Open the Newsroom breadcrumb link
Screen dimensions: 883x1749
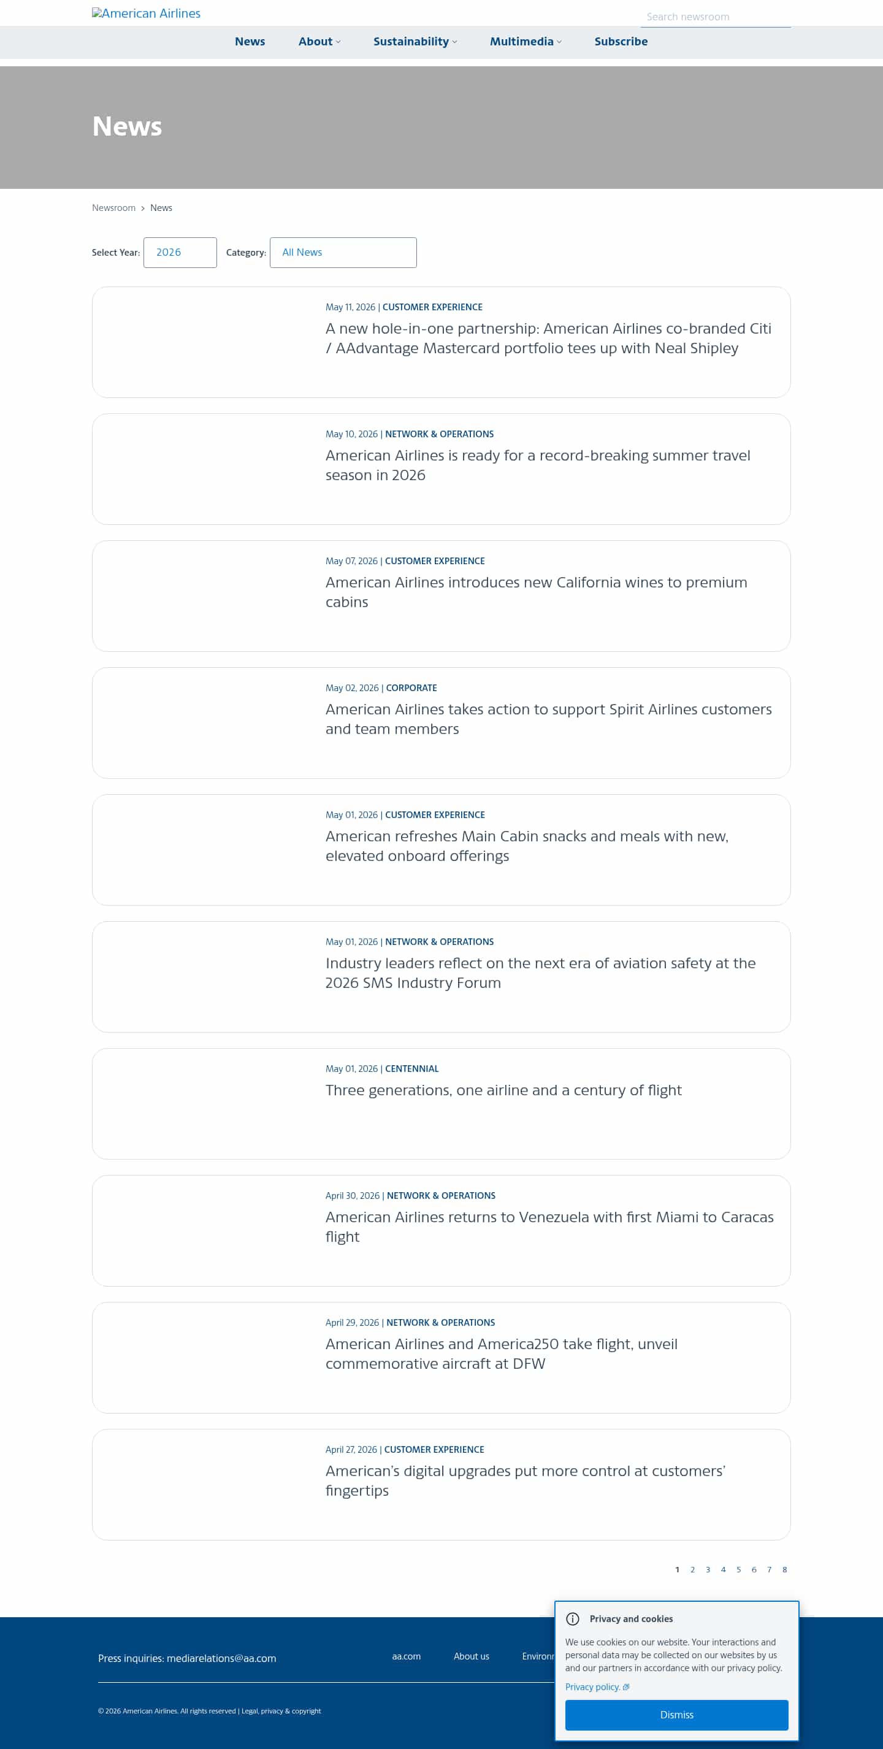[113, 208]
